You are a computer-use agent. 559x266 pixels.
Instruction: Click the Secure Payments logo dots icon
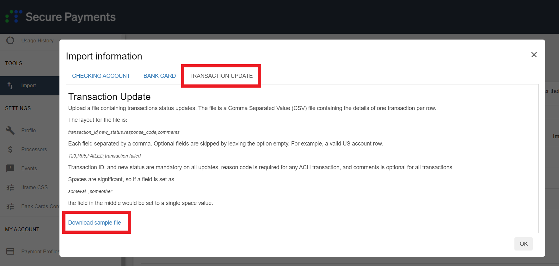14,16
